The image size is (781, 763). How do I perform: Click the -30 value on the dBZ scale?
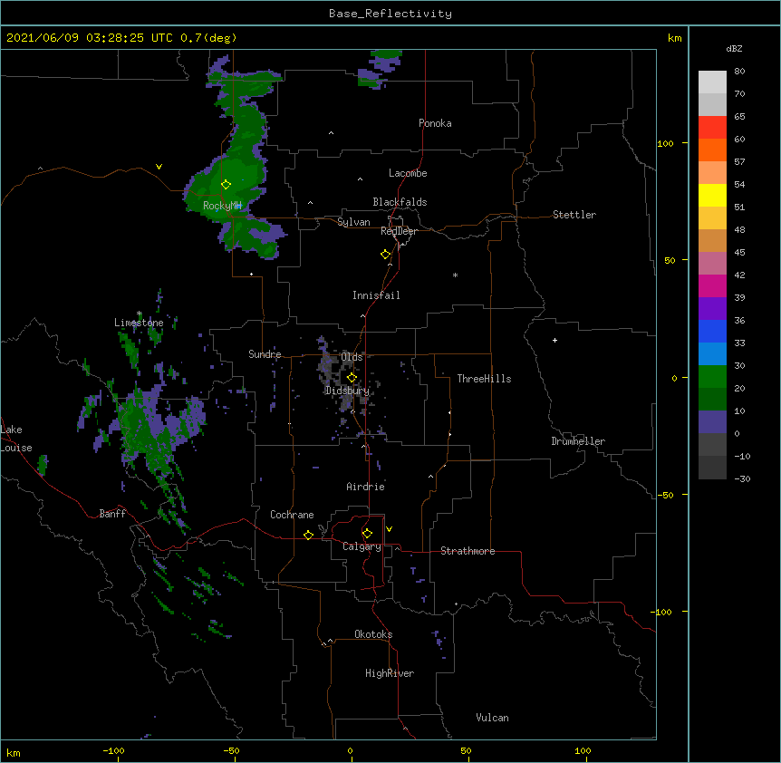(742, 479)
